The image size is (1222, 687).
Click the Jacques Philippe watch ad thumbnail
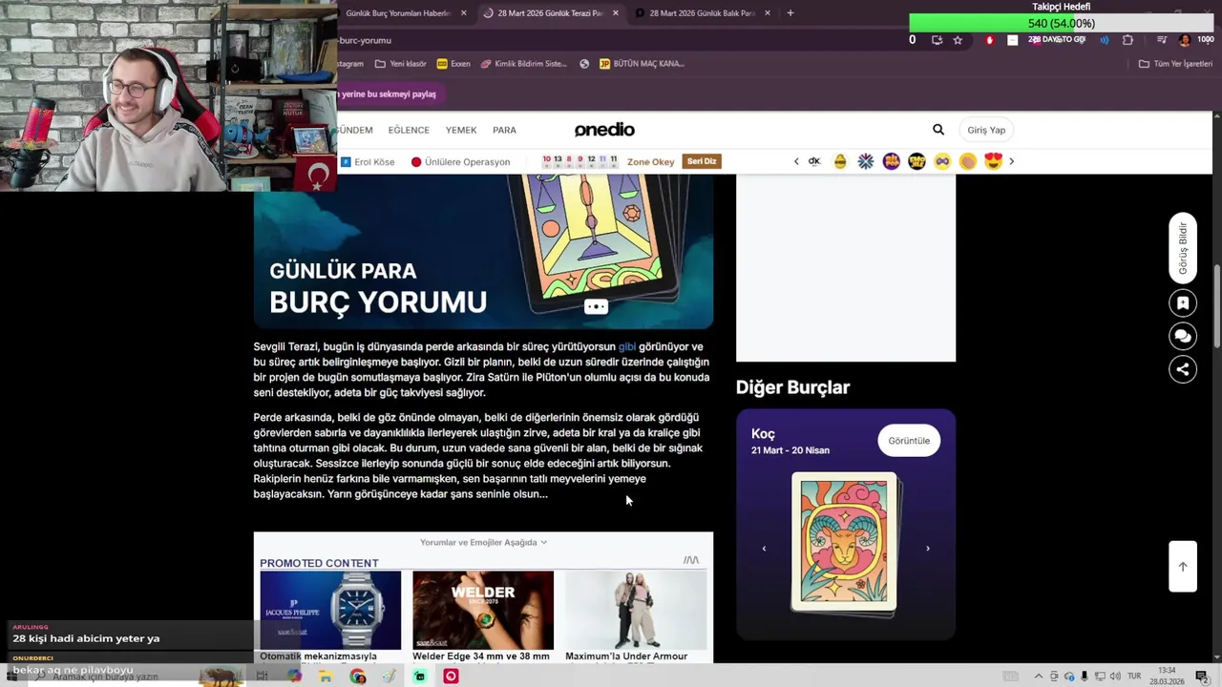tap(330, 610)
